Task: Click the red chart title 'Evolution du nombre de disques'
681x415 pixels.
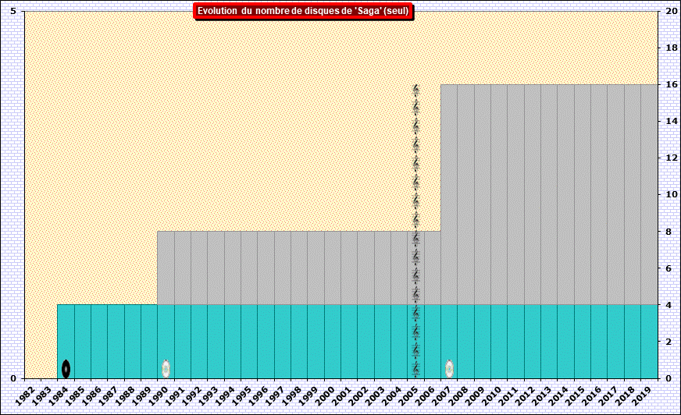Action: click(x=303, y=11)
